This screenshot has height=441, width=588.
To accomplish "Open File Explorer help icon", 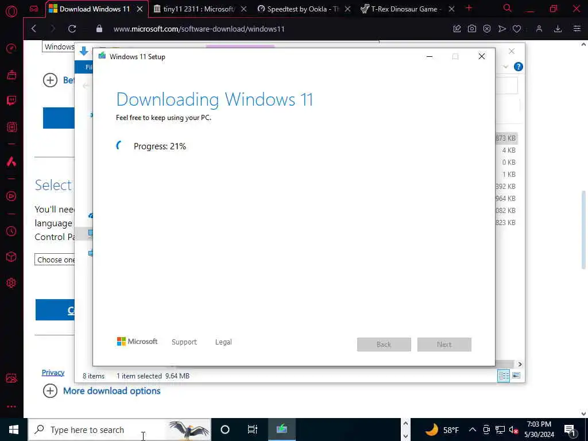I will click(x=519, y=67).
